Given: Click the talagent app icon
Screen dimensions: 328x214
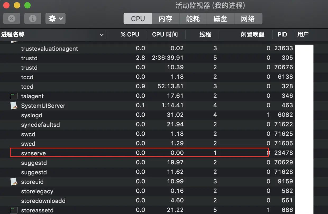Looking at the screenshot, I should [x=13, y=96].
